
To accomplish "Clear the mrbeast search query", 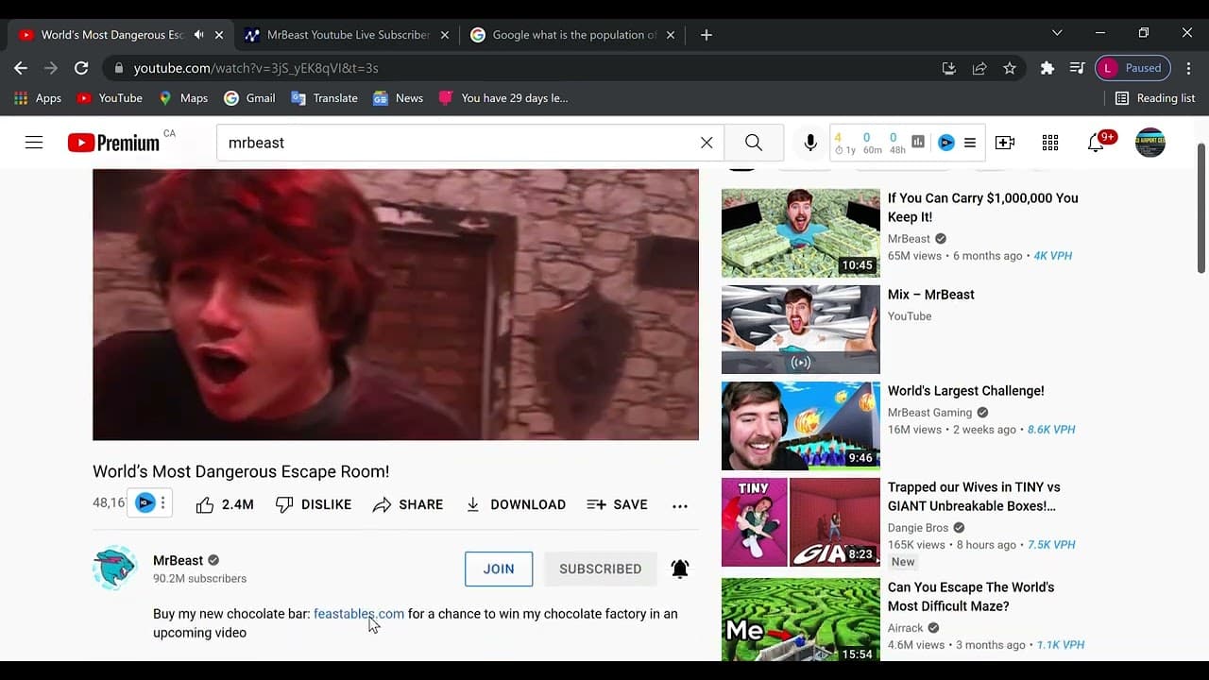I will tap(707, 143).
